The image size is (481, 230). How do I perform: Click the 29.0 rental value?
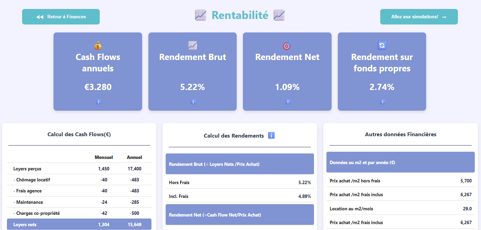[468, 209]
